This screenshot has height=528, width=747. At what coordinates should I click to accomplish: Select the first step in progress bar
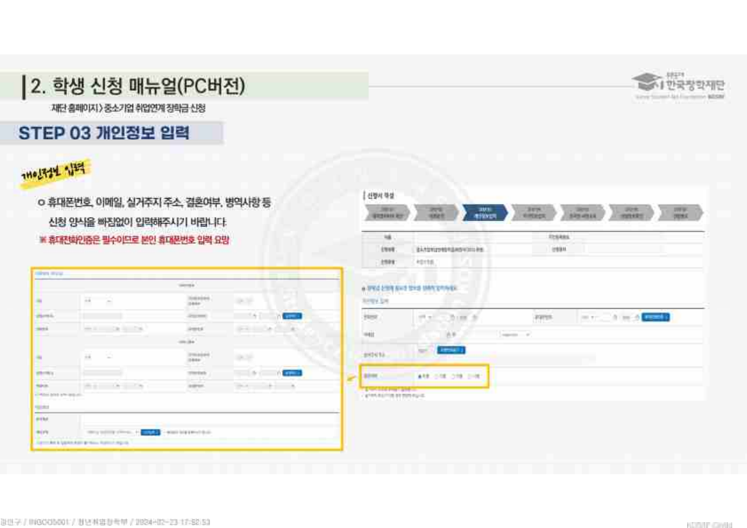click(x=386, y=212)
